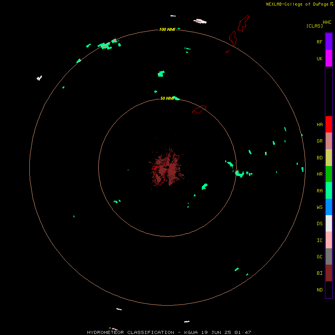The image size is (335, 335).
Task: Click the IC legend label
Action: pos(319,240)
